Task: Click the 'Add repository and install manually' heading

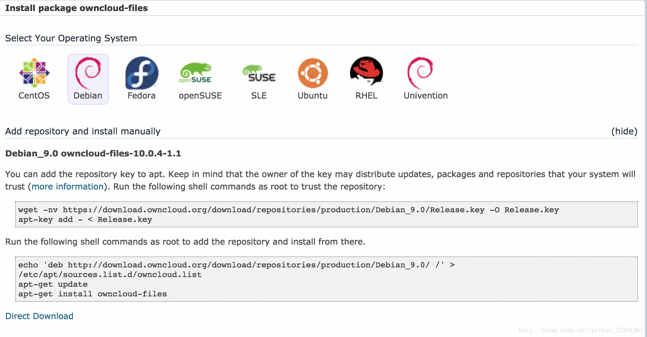Action: tap(83, 131)
